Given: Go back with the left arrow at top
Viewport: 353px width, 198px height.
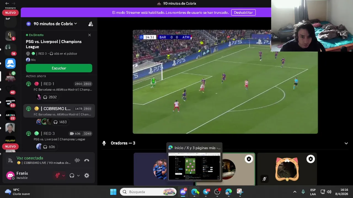Looking at the screenshot, I should (x=7, y=3).
